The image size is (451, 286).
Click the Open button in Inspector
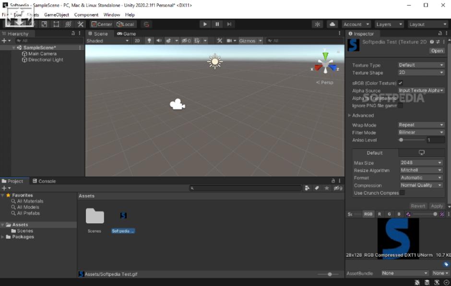pos(437,51)
